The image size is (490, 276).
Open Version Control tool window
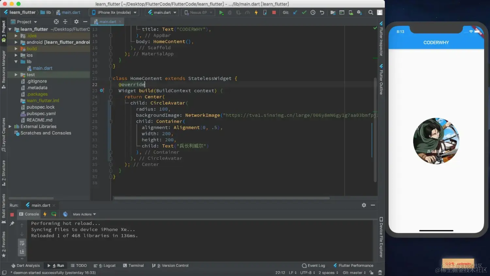point(170,266)
